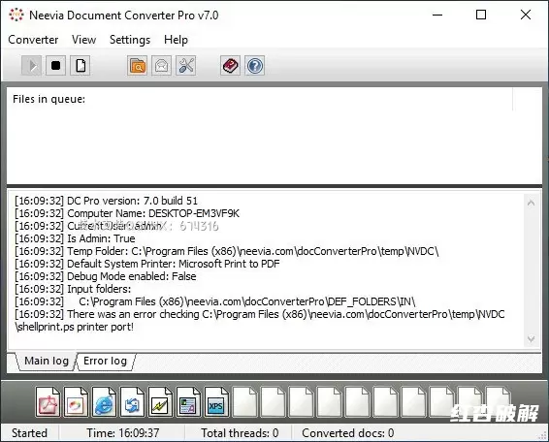The width and height of the screenshot is (549, 442).
Task: Close the Neevia Document Converter window
Action: (x=526, y=15)
